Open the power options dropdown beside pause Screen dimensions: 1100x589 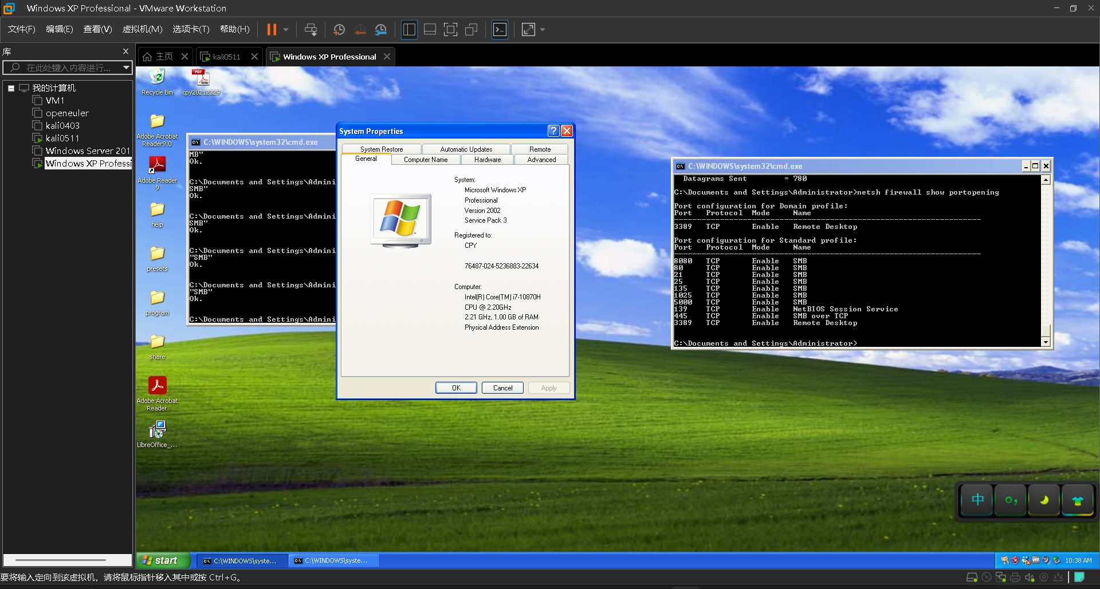pos(285,30)
